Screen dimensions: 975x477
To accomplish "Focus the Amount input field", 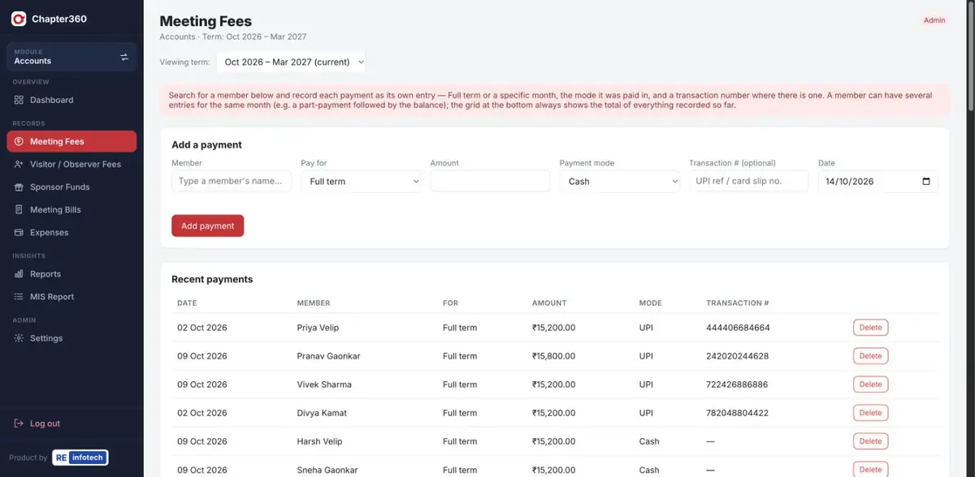I will pos(491,181).
